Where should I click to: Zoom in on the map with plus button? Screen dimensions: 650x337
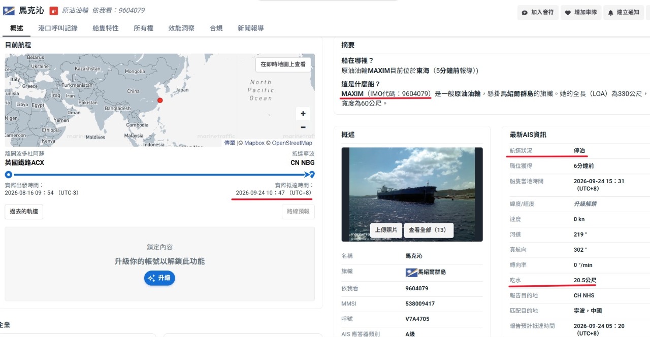(303, 114)
